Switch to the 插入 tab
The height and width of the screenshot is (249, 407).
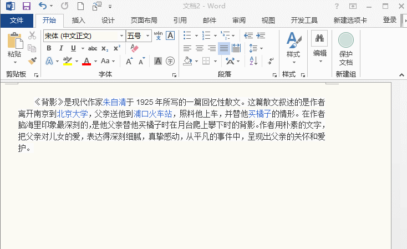tap(78, 21)
